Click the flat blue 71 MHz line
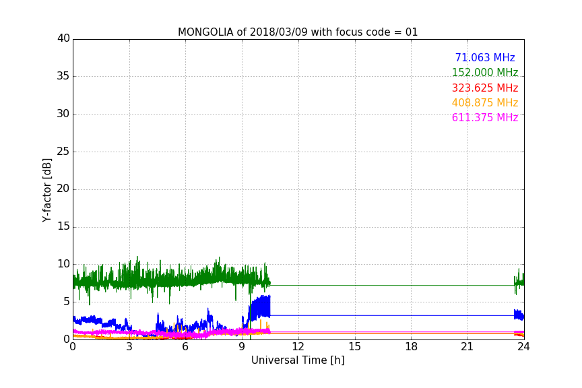Screen dimensions: 582x388 point(392,316)
